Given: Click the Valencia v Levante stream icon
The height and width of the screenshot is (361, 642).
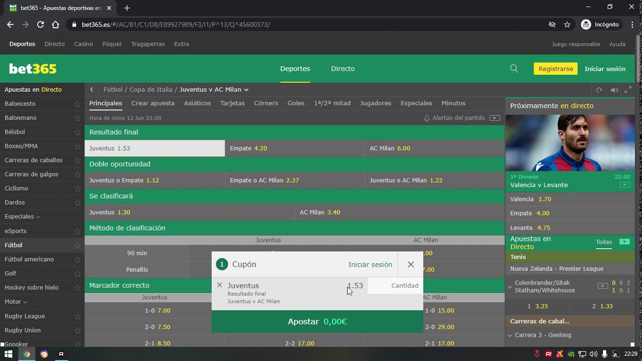Looking at the screenshot, I should pos(624,185).
